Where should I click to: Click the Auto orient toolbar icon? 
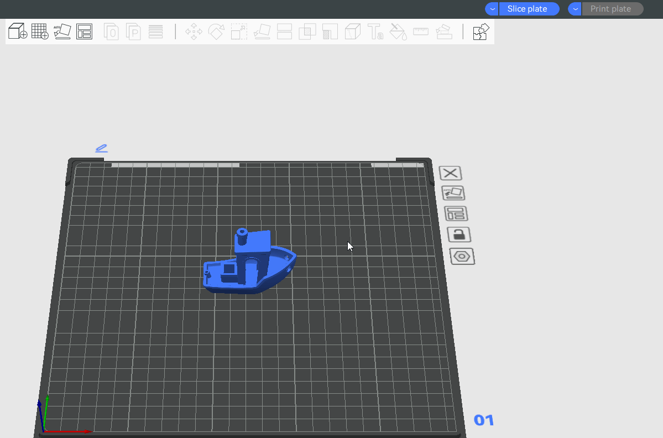(62, 32)
